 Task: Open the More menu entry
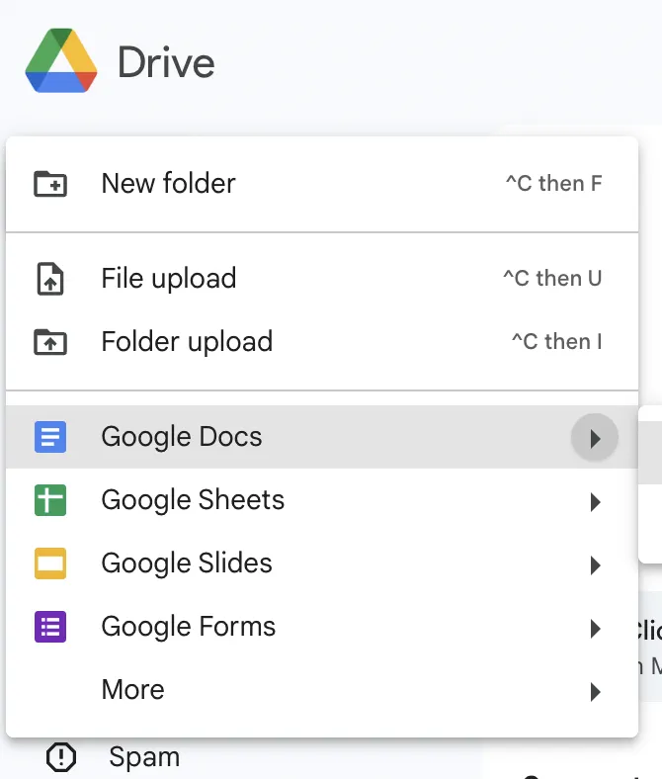click(x=322, y=690)
